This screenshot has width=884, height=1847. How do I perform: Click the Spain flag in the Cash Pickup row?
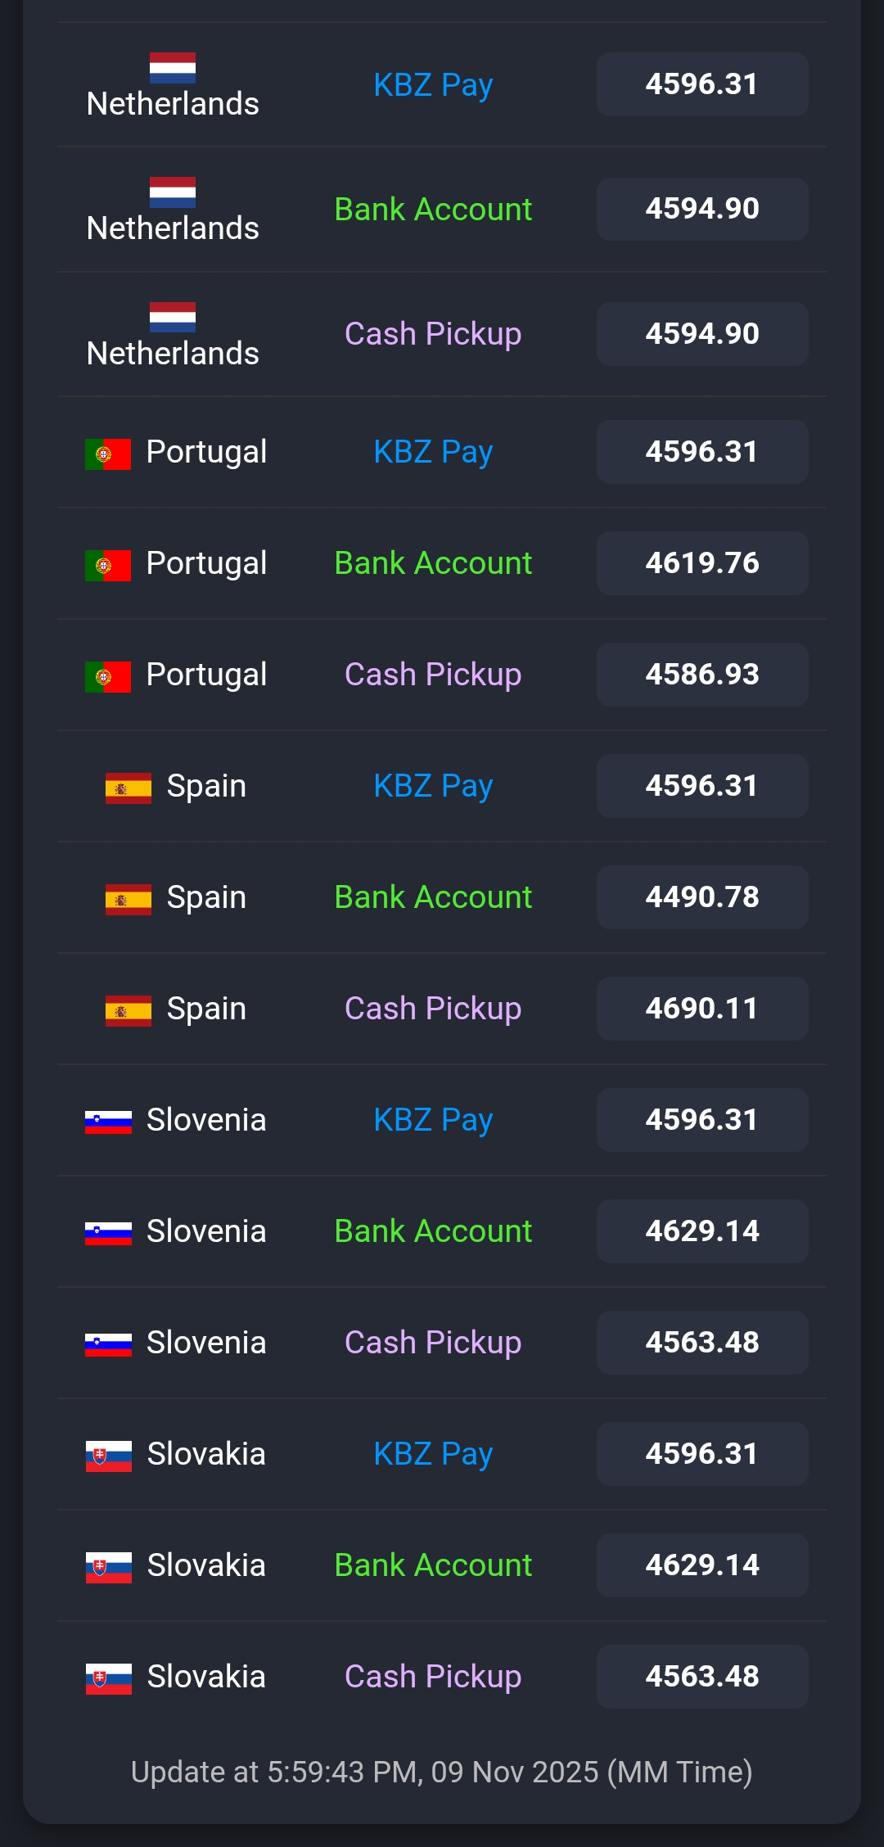(129, 1010)
